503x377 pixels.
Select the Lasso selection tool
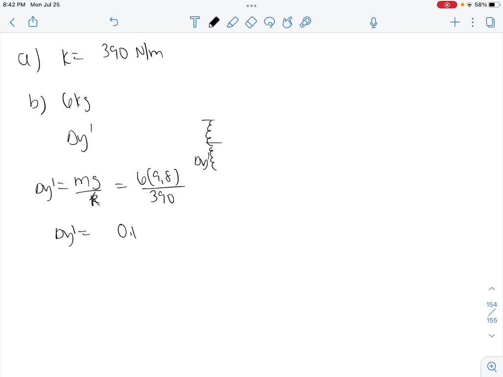(269, 22)
